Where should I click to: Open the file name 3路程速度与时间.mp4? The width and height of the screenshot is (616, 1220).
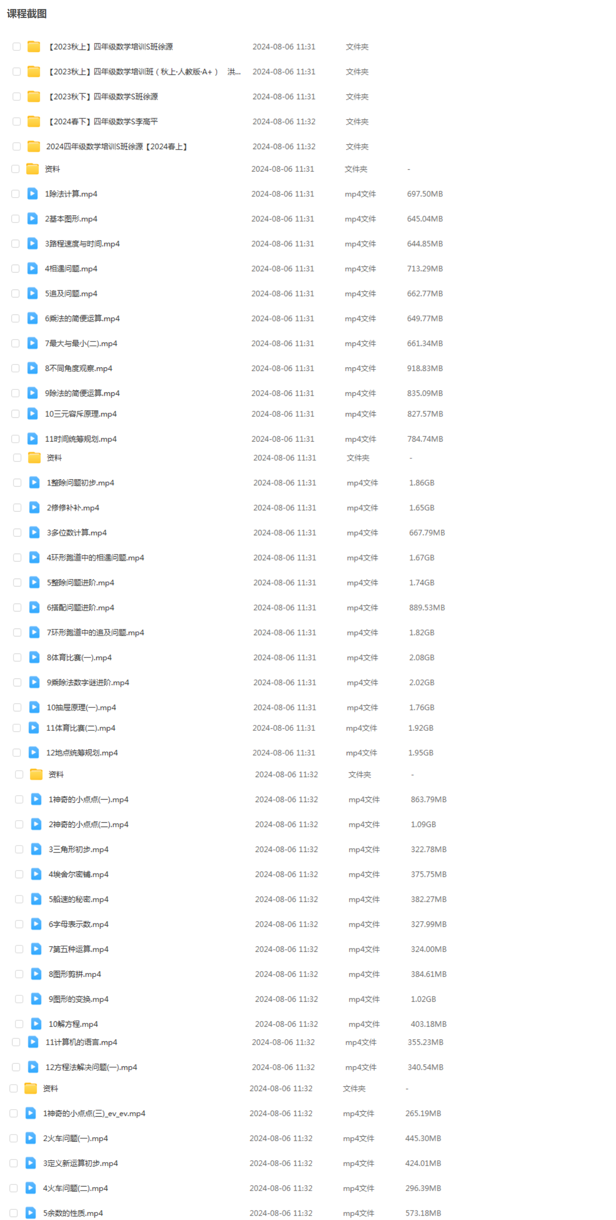[82, 244]
